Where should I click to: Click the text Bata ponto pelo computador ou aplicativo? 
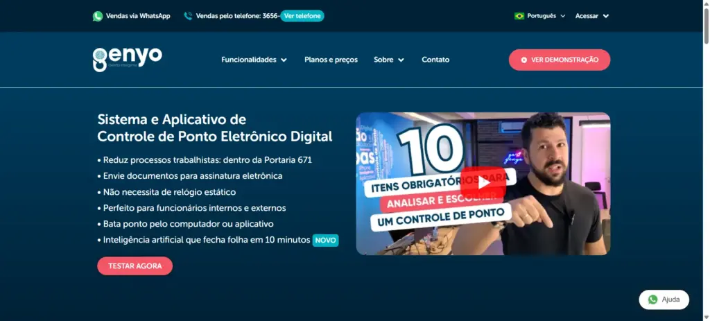point(189,224)
